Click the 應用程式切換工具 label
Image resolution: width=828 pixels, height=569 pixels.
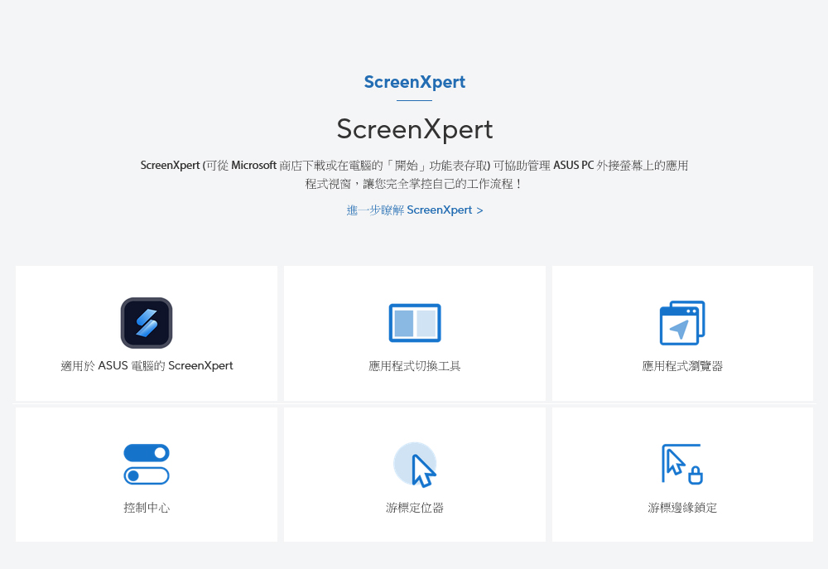(415, 366)
